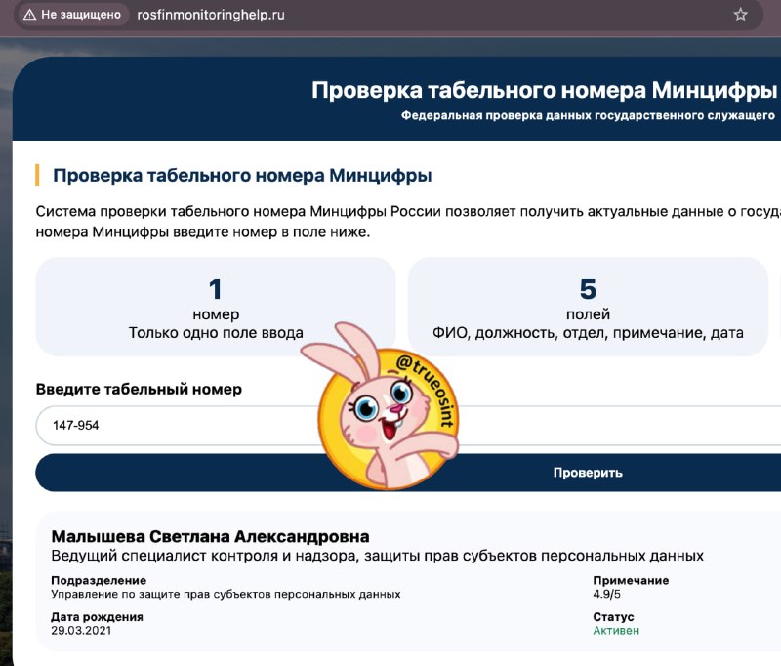
Task: Click the 'Подразделение' field label
Action: (99, 580)
